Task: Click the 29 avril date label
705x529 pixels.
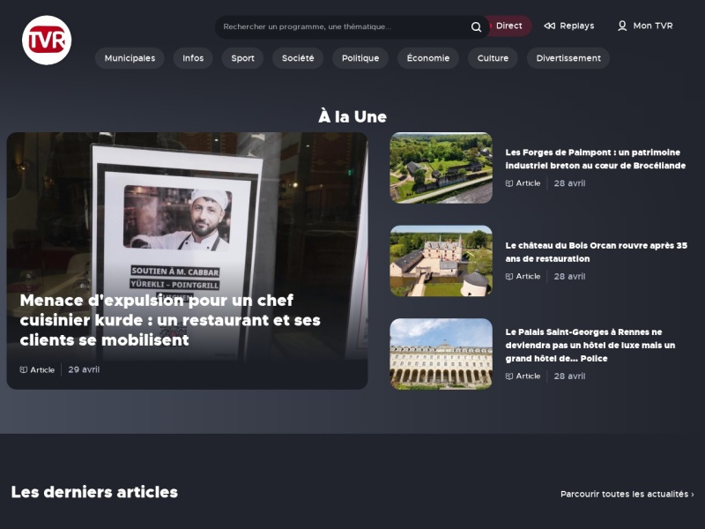Action: point(84,369)
